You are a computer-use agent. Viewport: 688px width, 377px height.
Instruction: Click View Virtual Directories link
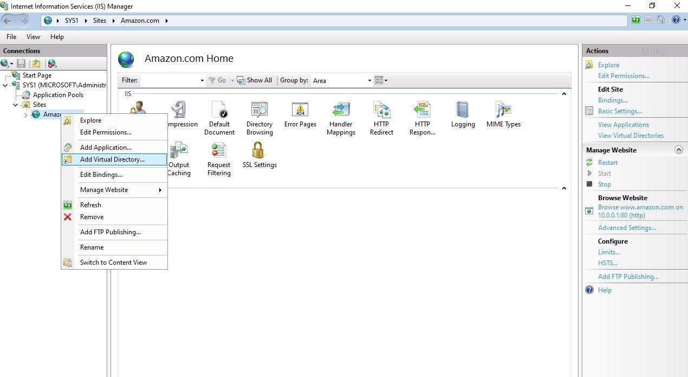(631, 136)
